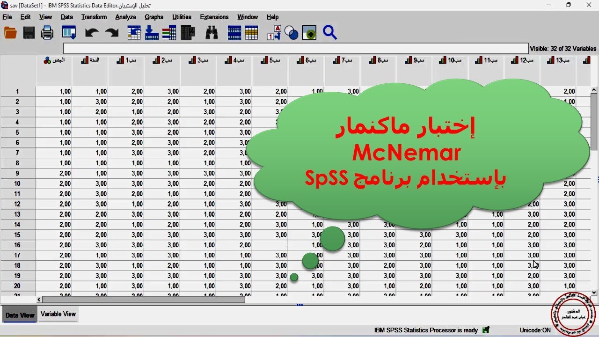Open the Transform menu

point(94,17)
